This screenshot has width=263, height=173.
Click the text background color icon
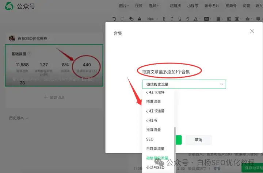coord(206,19)
